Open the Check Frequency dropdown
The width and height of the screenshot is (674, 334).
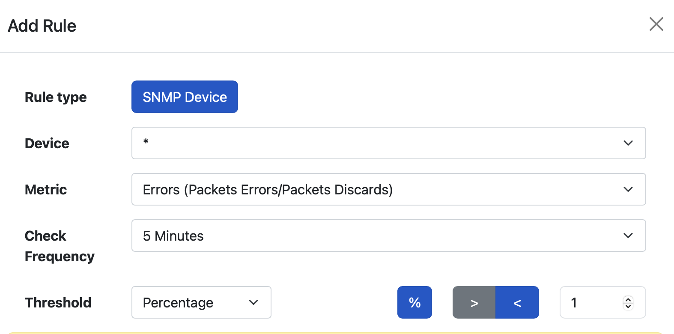(388, 236)
